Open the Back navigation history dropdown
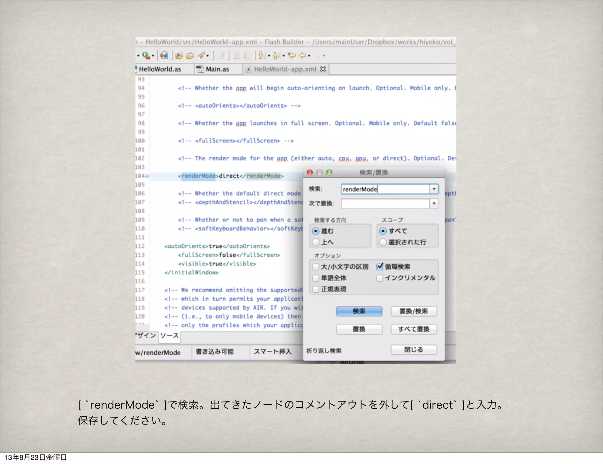Viewport: 603px width, 464px height. (309, 56)
